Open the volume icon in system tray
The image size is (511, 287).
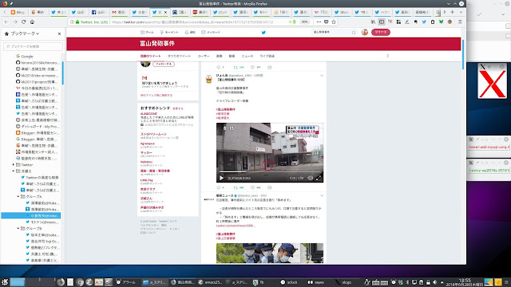coord(434,282)
